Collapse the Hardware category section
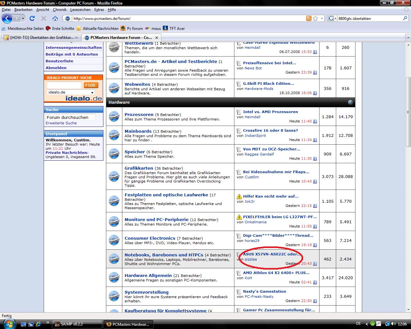Screen dimensions: 411x329 (350, 102)
